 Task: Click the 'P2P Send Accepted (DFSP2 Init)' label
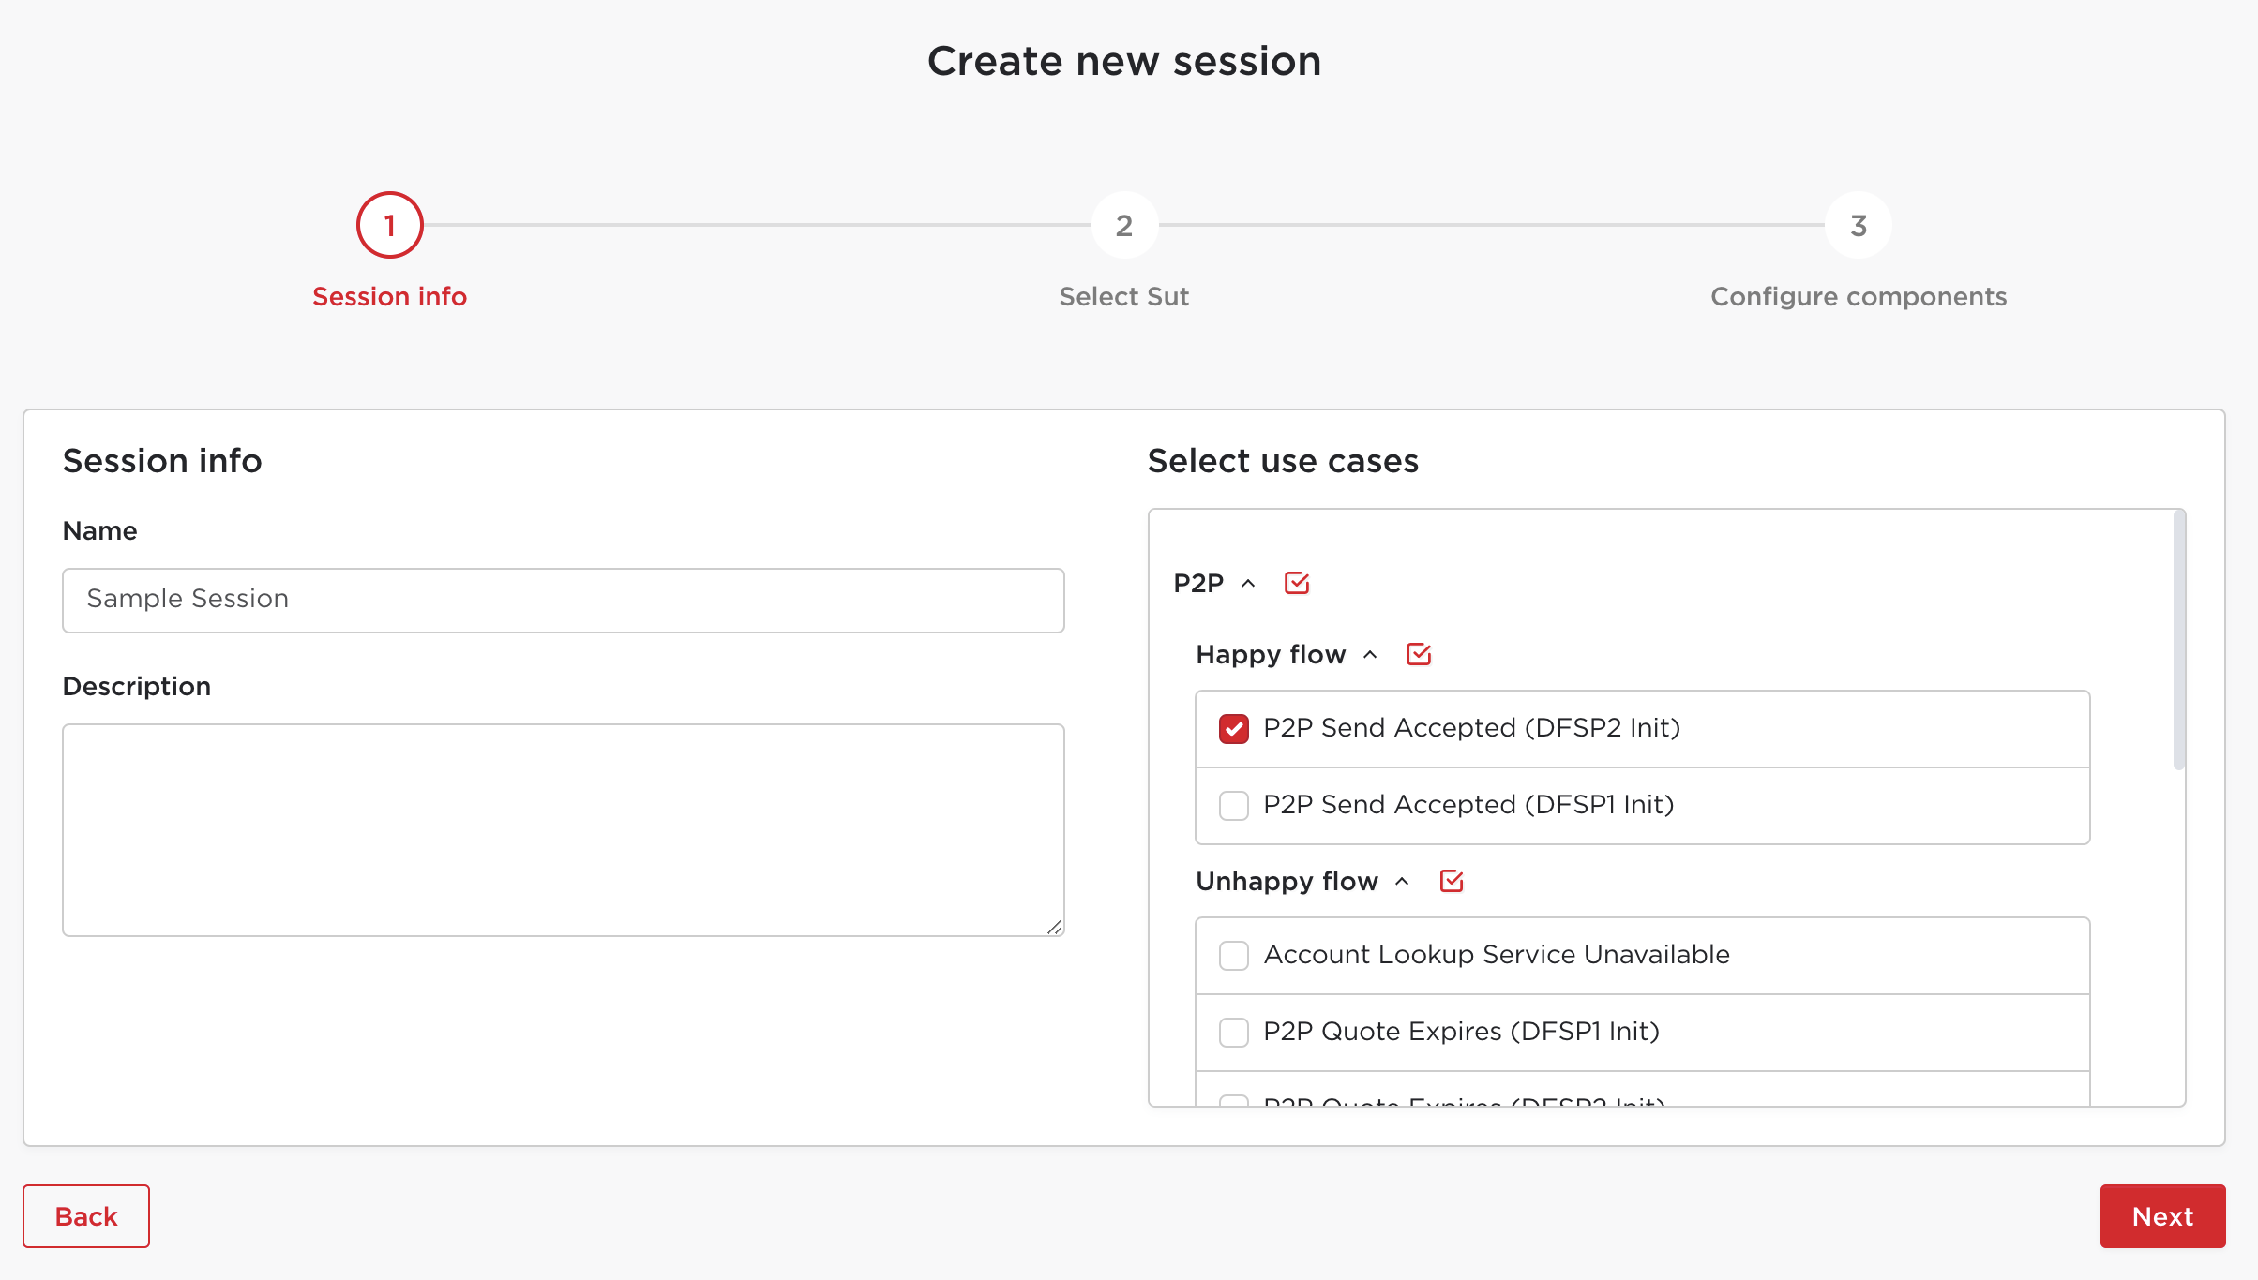click(x=1472, y=728)
